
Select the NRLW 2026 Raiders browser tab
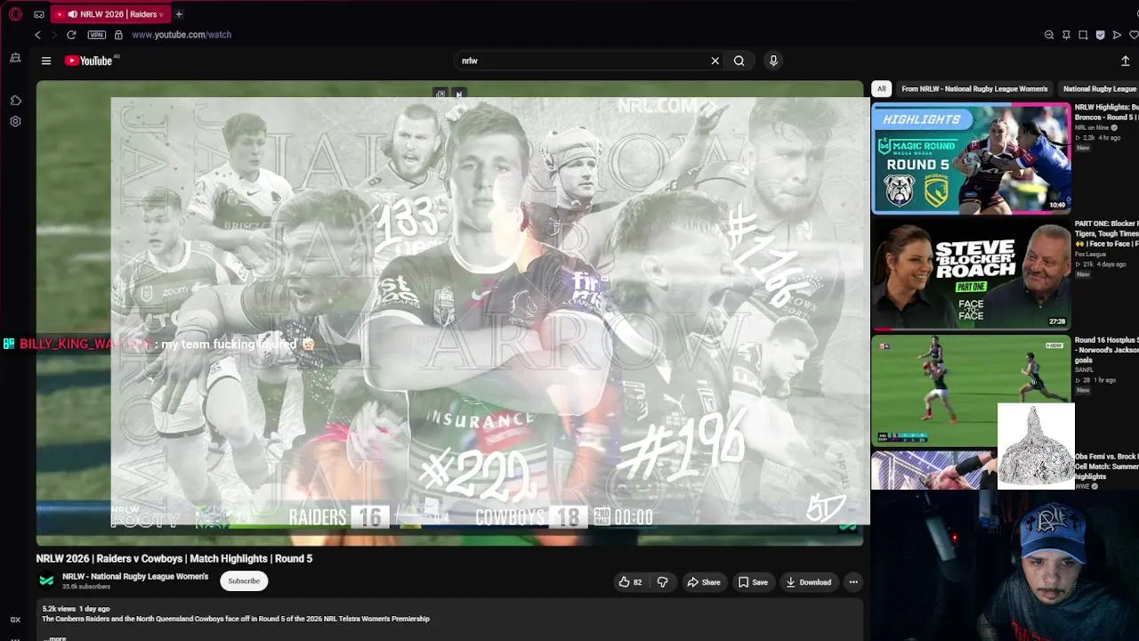coord(110,14)
